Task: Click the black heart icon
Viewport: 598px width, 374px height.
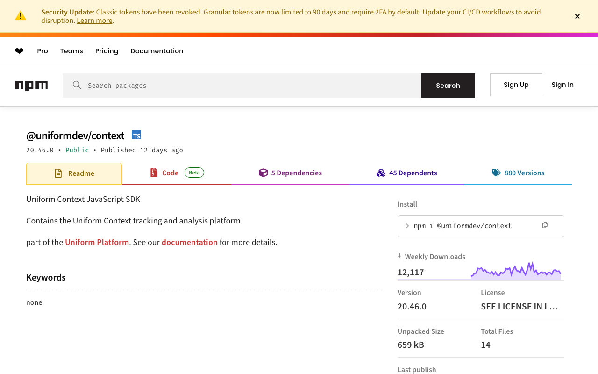Action: tap(19, 51)
